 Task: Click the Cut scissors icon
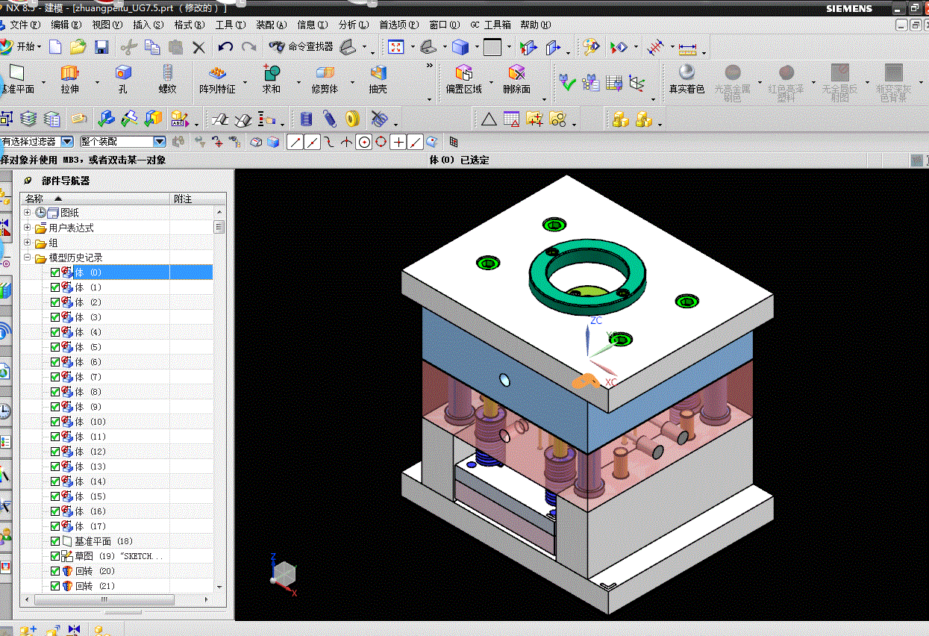pos(128,47)
